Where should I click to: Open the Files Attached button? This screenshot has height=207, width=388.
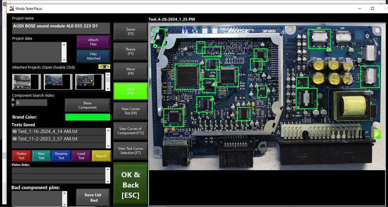(x=93, y=56)
